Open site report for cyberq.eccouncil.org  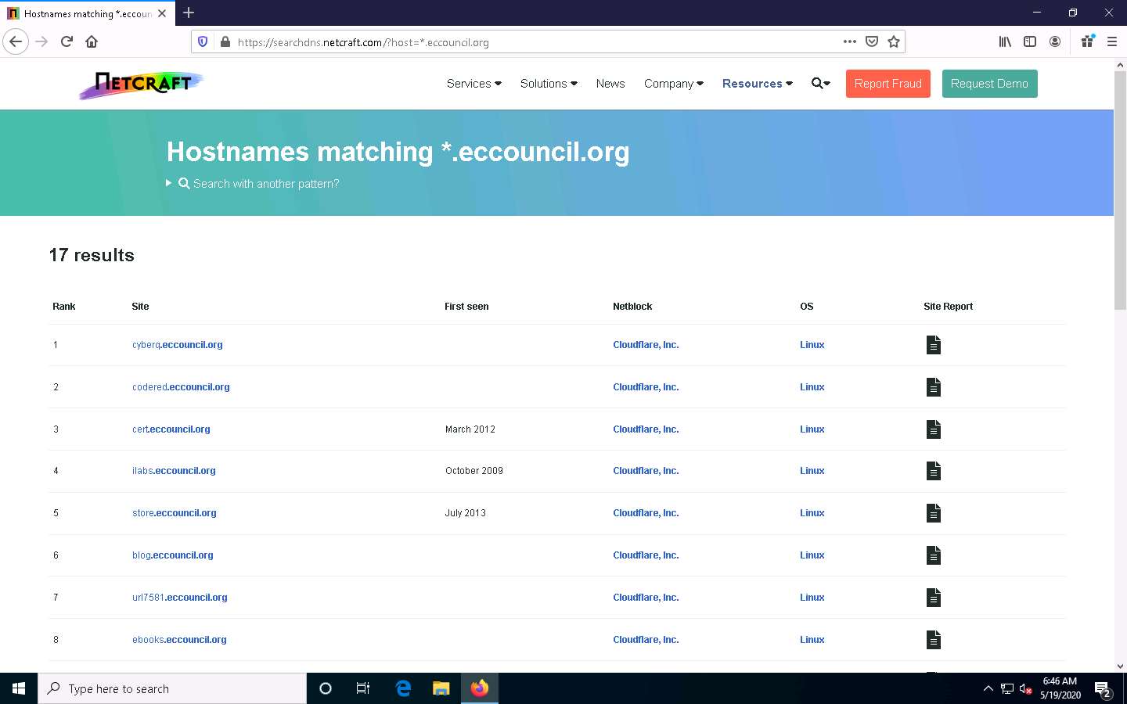(x=933, y=345)
